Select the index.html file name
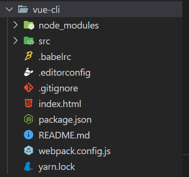This screenshot has width=189, height=177. click(x=60, y=104)
